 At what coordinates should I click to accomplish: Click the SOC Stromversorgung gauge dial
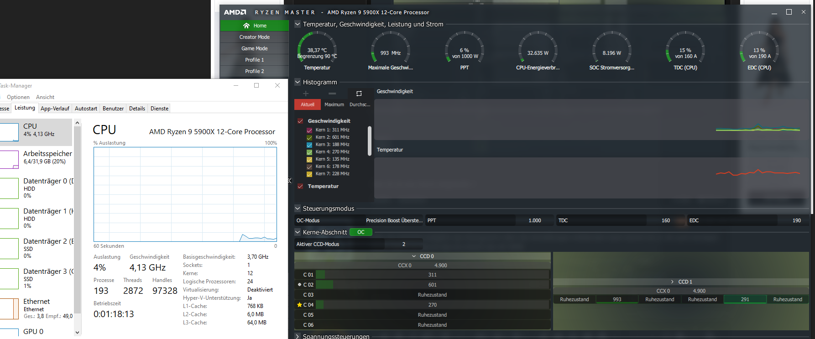(611, 48)
